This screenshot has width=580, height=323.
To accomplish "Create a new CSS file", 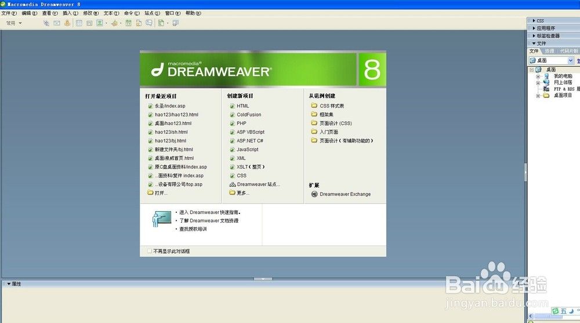I will pos(241,175).
